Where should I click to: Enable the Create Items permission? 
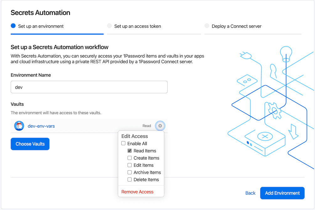coord(129,158)
